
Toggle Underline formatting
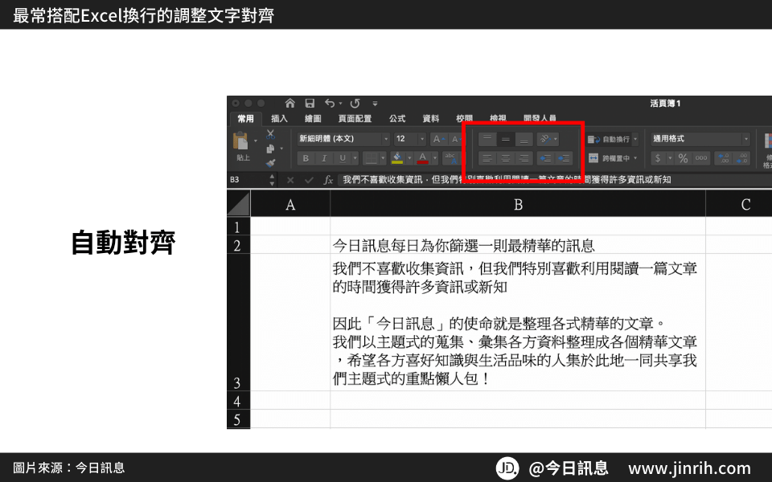coord(343,158)
